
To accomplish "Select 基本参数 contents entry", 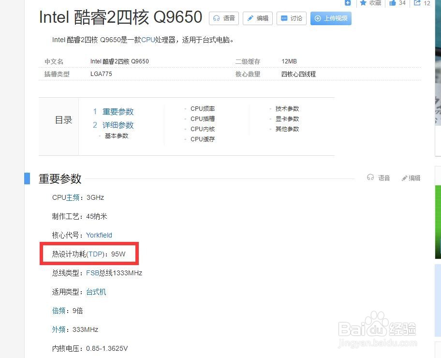I will (x=117, y=136).
